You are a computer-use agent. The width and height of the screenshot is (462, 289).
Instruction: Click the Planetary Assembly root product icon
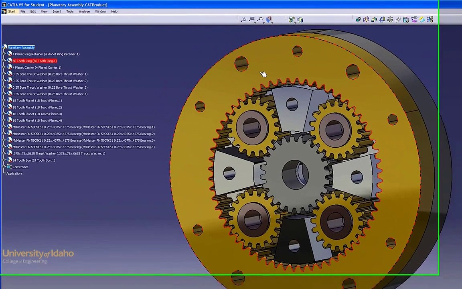pyautogui.click(x=5, y=47)
